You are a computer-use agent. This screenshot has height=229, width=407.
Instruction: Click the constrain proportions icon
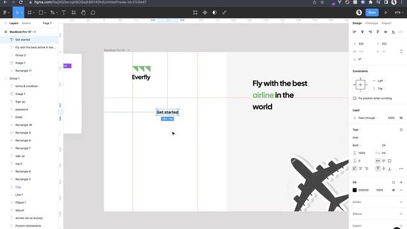(x=401, y=52)
